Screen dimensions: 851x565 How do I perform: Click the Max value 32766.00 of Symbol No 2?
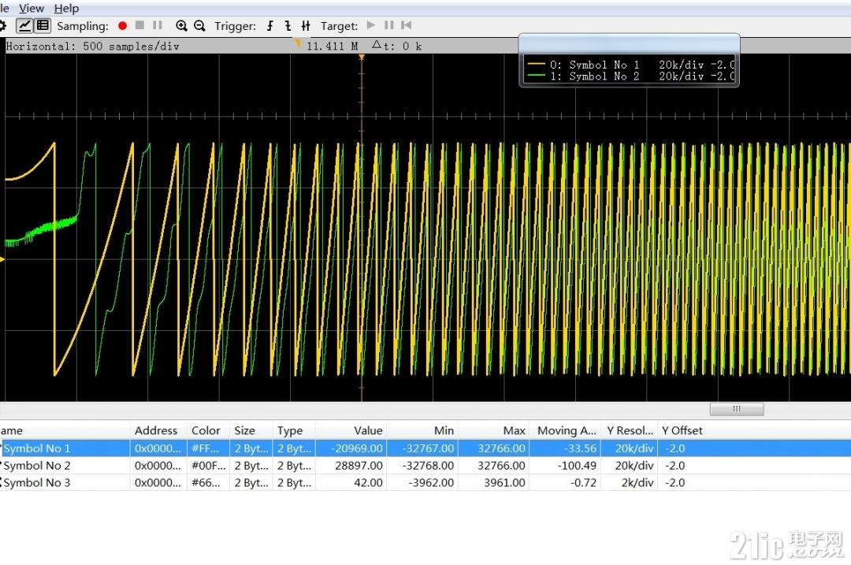[501, 466]
